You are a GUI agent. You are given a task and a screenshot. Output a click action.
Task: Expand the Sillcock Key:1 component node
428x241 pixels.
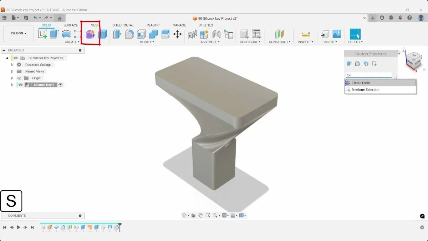pos(12,85)
